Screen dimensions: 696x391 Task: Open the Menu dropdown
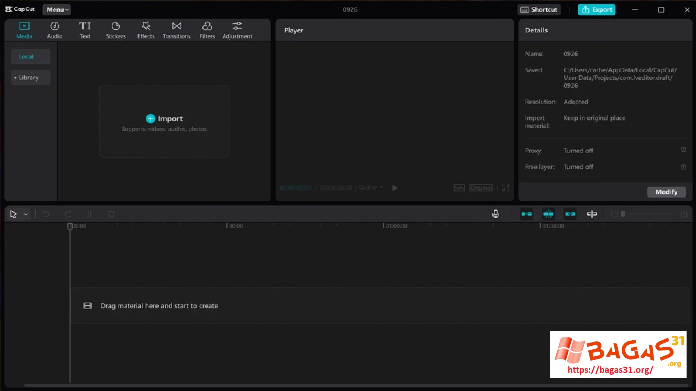[57, 10]
